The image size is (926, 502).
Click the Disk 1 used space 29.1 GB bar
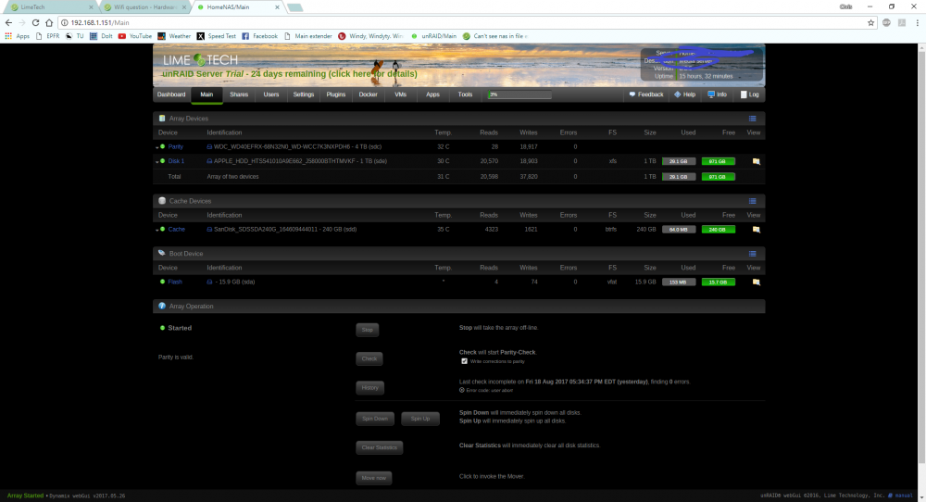(x=679, y=161)
